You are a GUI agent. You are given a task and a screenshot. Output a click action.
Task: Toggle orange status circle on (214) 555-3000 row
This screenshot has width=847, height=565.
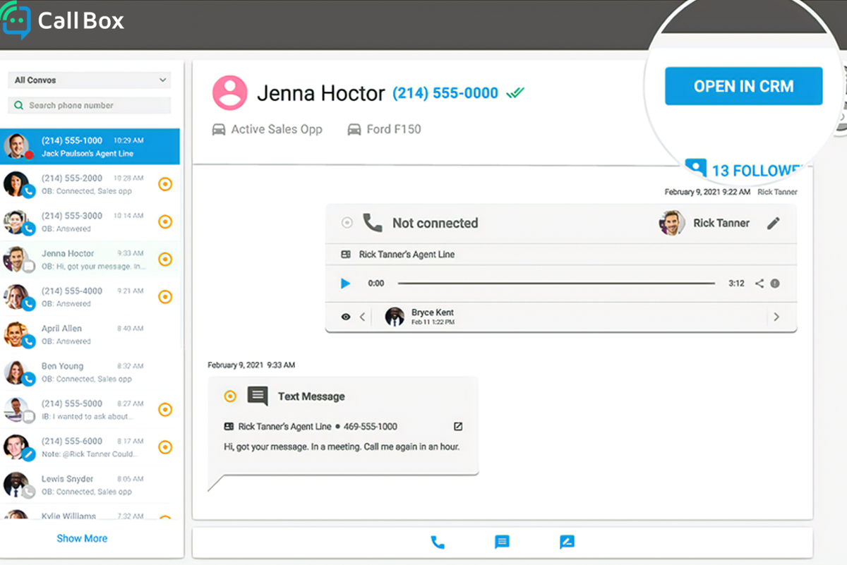[164, 221]
